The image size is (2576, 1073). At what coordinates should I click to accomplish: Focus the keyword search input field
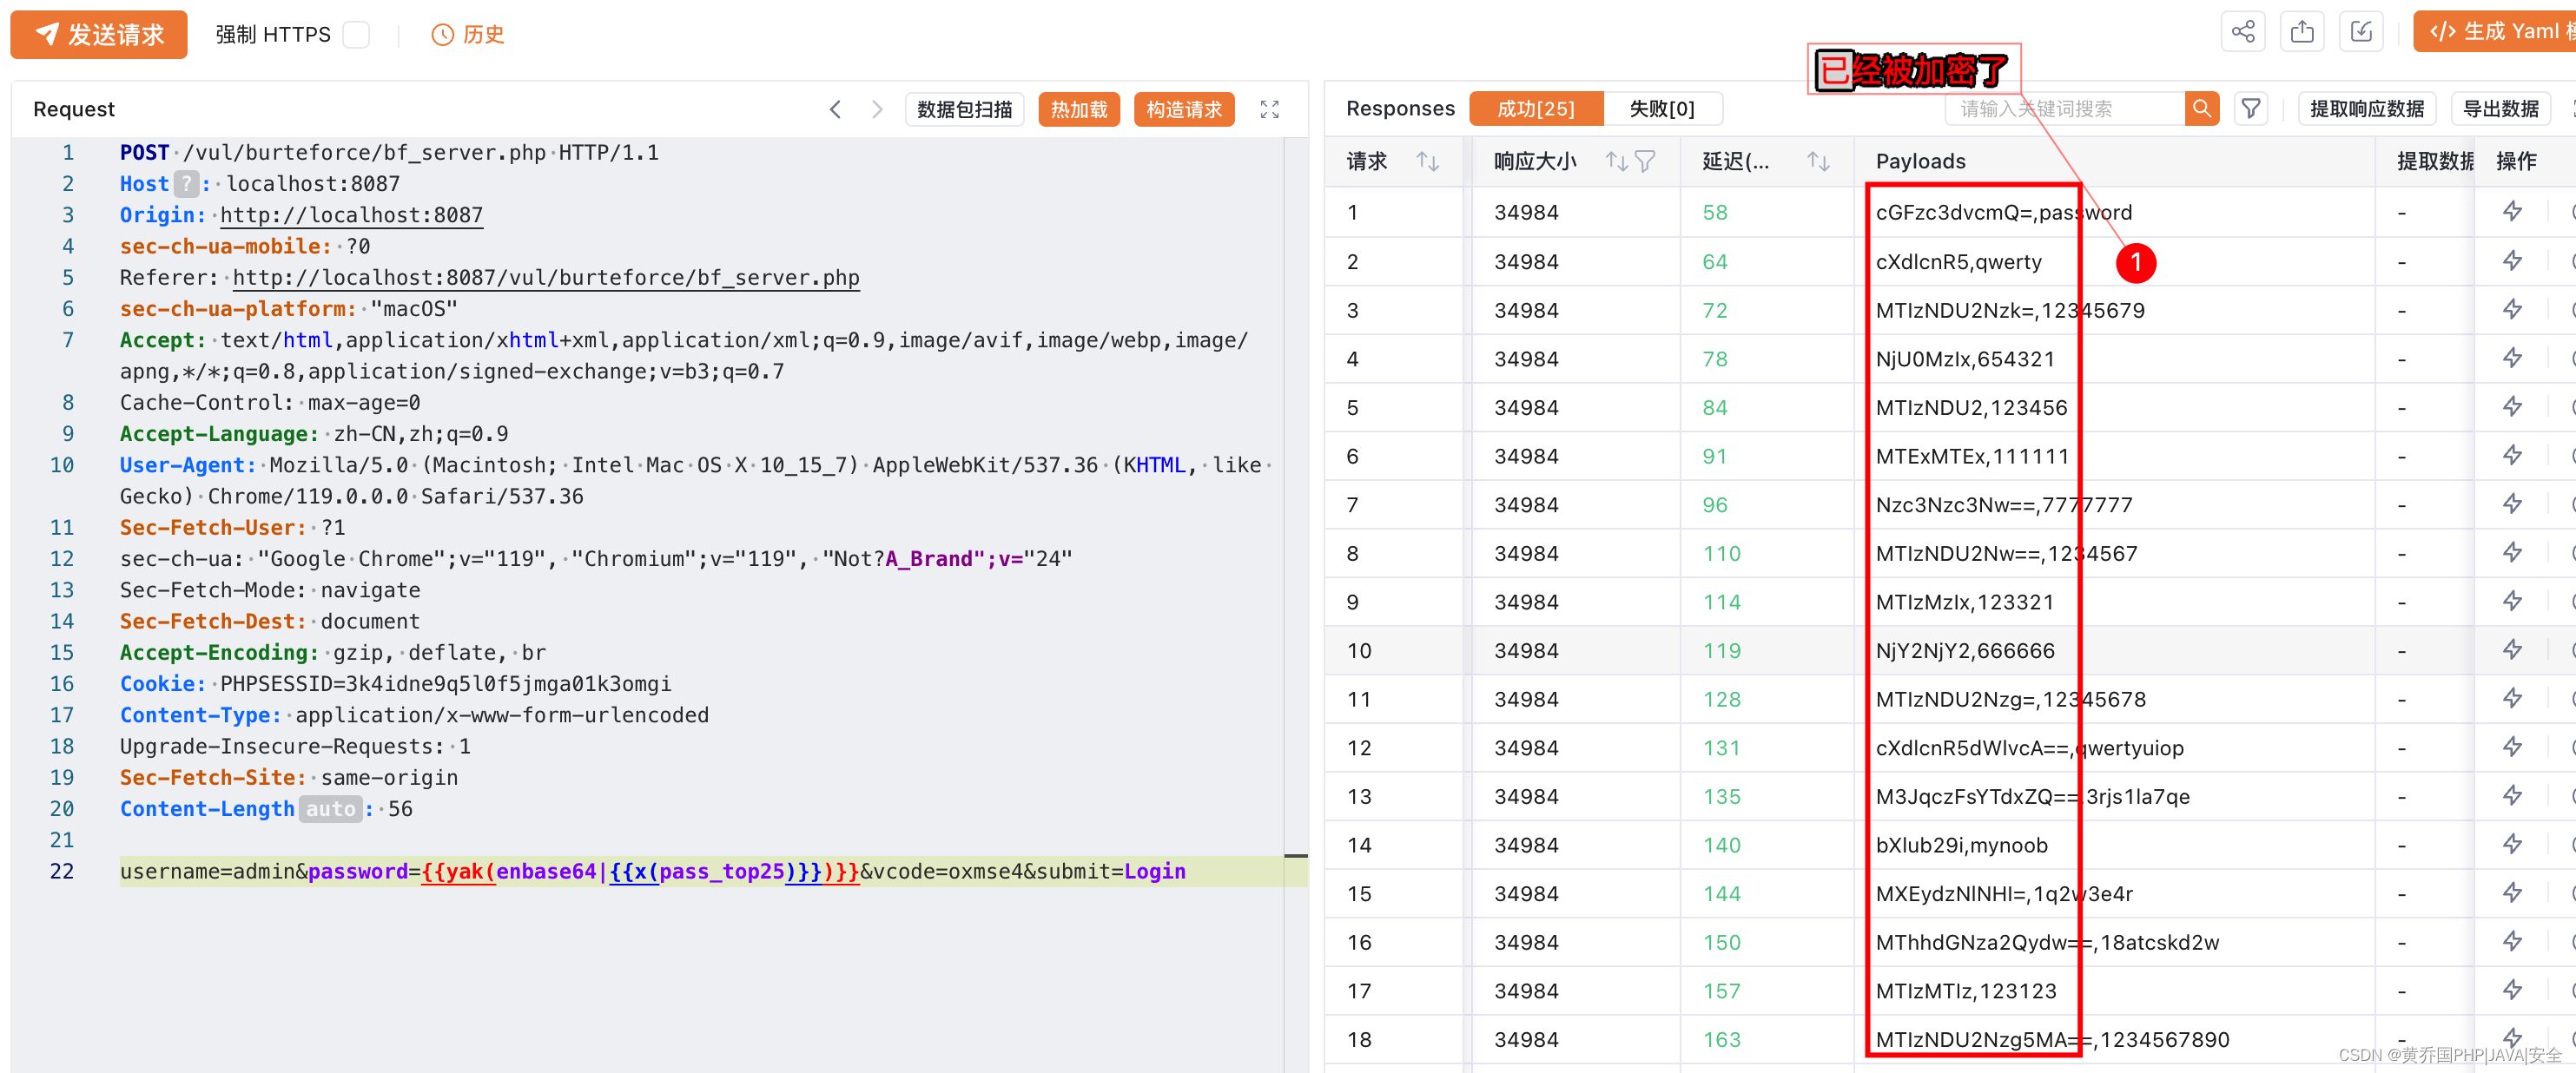click(x=2064, y=108)
